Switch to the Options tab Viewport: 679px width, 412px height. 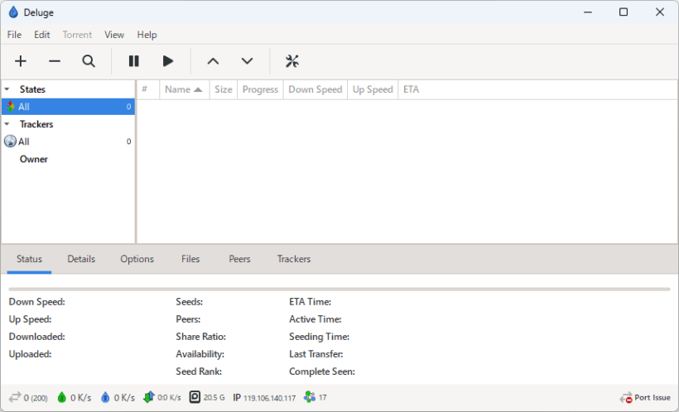point(137,259)
